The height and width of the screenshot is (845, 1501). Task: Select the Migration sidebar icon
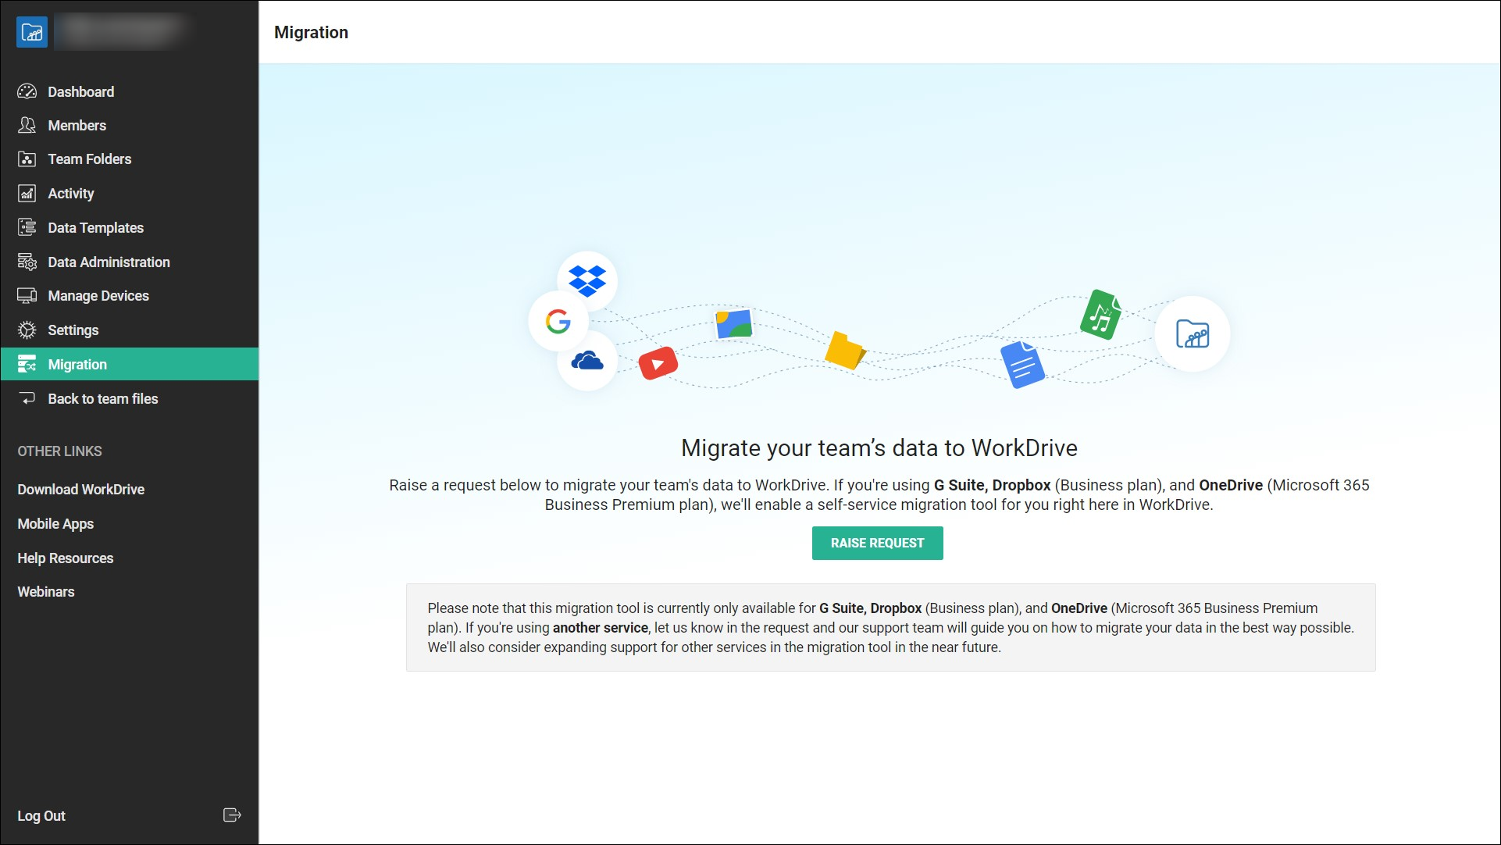coord(27,364)
